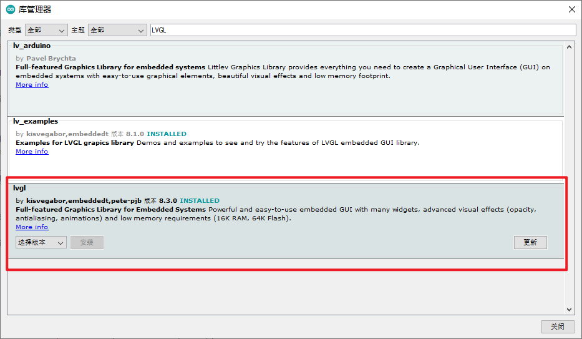The height and width of the screenshot is (339, 582).
Task: Close the library manager window with X
Action: 571,9
